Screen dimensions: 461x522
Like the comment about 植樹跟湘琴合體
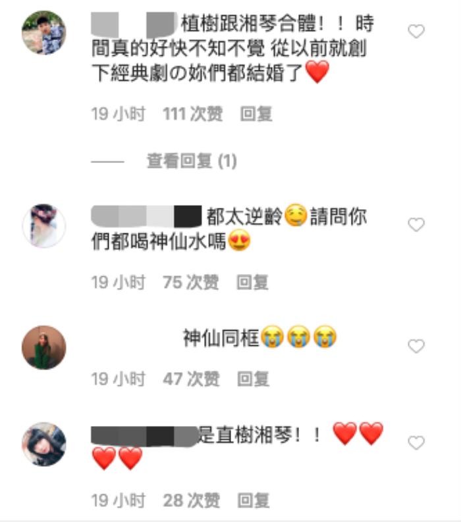point(416,32)
